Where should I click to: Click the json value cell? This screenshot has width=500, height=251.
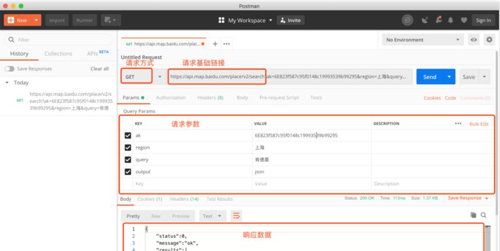coord(311,172)
